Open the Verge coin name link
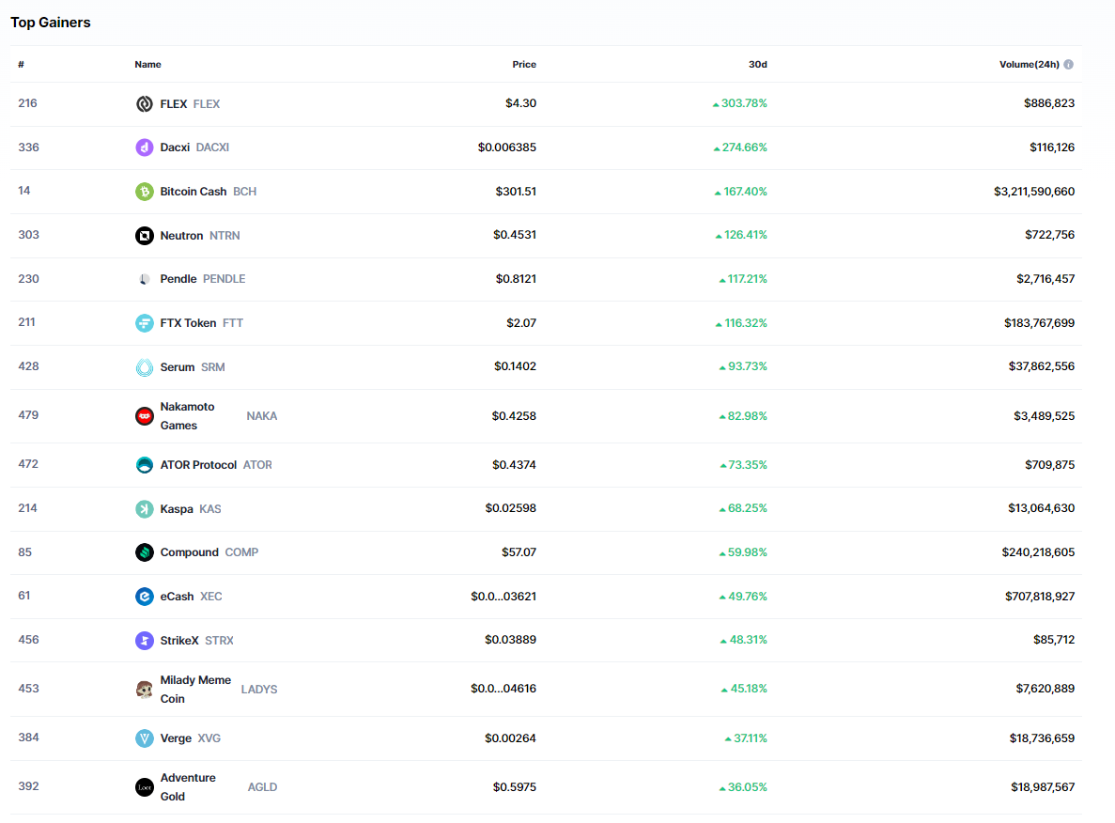The image size is (1115, 823). 176,738
